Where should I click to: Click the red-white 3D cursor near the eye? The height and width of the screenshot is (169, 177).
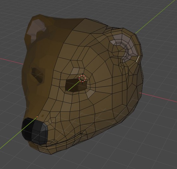coord(82,78)
